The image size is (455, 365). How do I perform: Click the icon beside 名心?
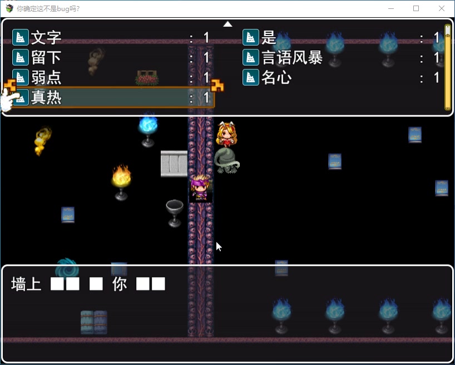[251, 77]
